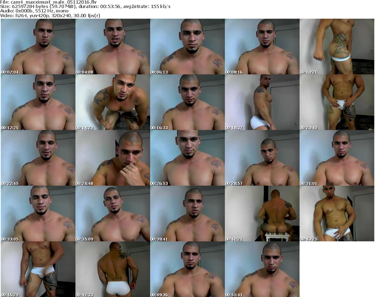Screen dimensions: 375x297
Task: Click the Audio line reading 5512 Hz, mono
Action: click(34, 11)
